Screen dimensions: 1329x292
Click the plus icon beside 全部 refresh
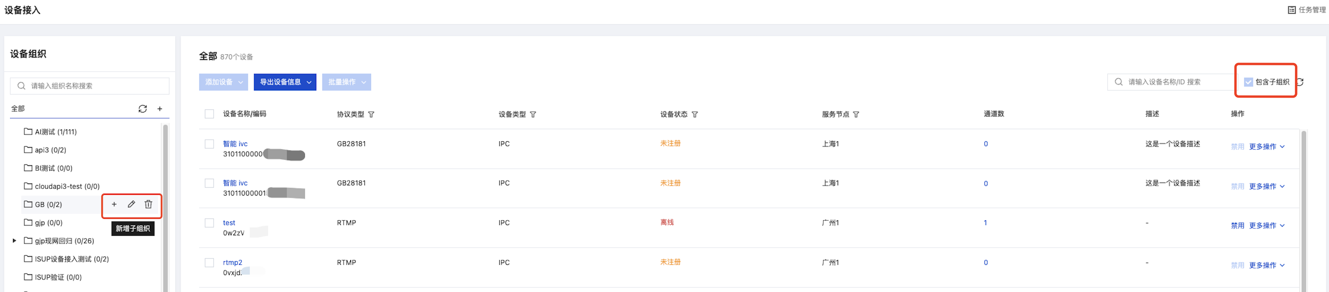(x=160, y=109)
